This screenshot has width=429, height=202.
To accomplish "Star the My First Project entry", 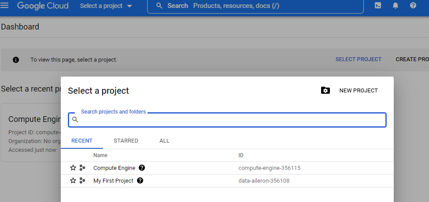I will point(73,181).
